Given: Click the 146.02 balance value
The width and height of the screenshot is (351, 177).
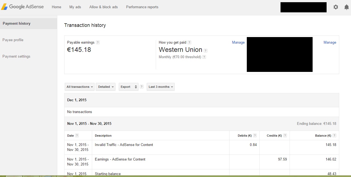Looking at the screenshot, I should point(331,159).
